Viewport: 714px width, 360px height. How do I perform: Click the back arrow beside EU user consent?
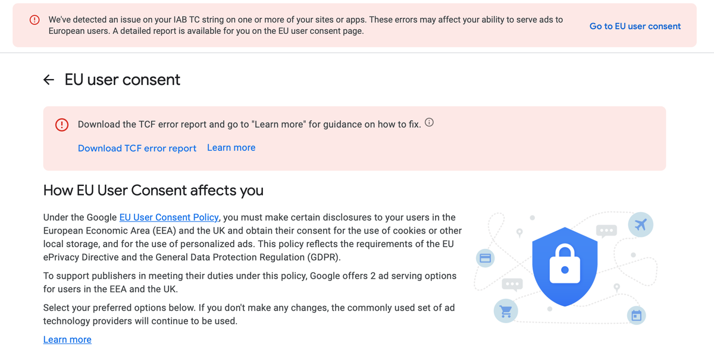pos(49,80)
